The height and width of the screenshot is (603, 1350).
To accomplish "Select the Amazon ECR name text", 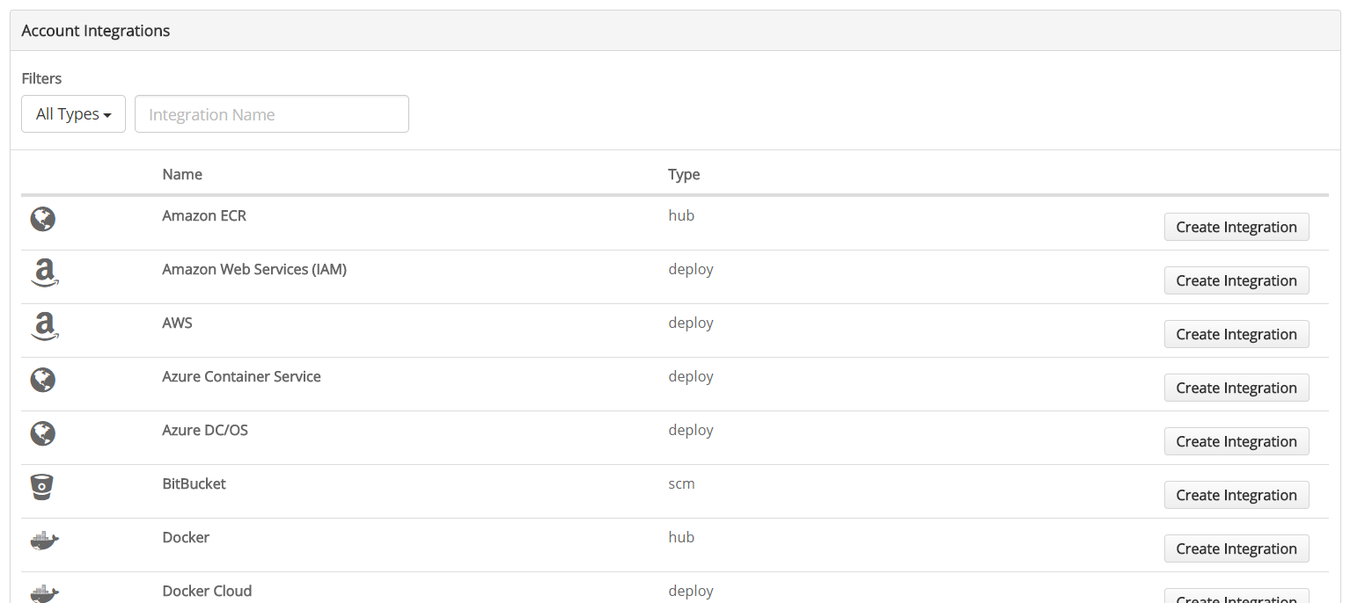I will [x=204, y=215].
